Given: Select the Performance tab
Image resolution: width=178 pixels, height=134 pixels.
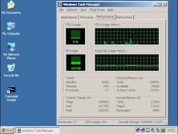Looking at the screenshot, I should pos(105,17).
